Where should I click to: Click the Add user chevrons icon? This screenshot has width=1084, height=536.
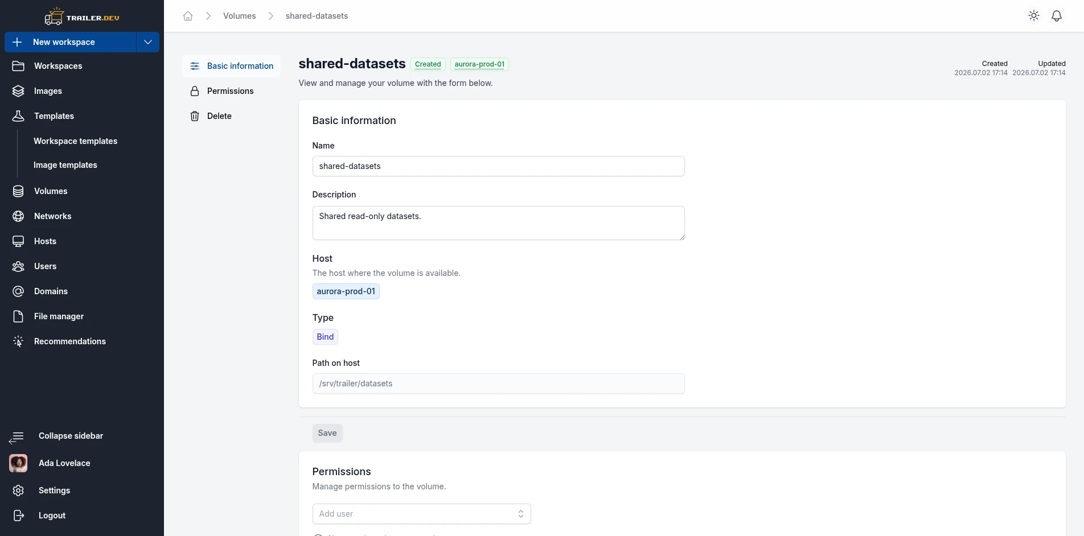coord(520,514)
